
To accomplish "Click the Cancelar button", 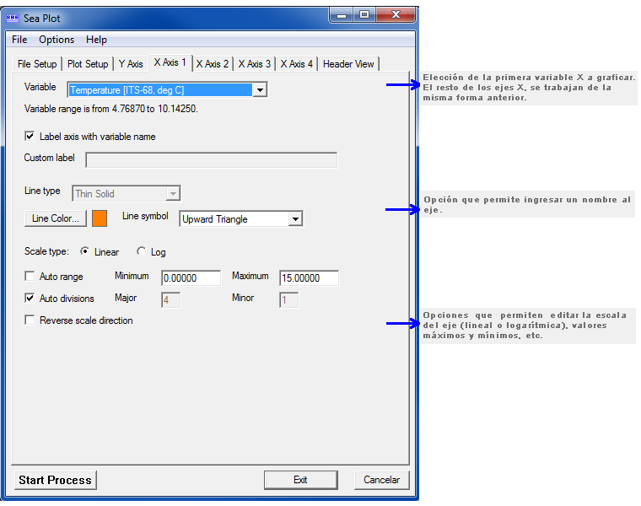I will 381,480.
